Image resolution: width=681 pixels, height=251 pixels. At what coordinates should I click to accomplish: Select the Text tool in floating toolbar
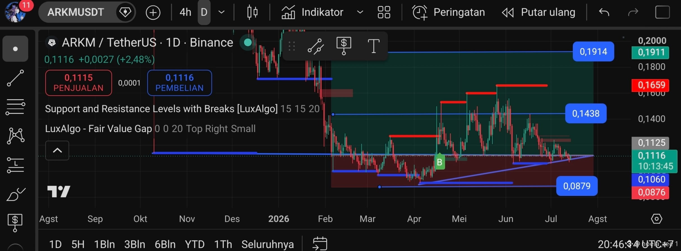pos(373,46)
